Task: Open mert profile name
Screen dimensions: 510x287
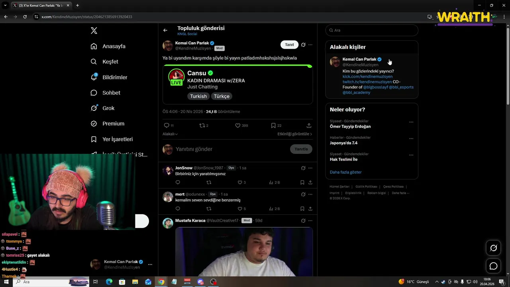Action: pos(180,194)
